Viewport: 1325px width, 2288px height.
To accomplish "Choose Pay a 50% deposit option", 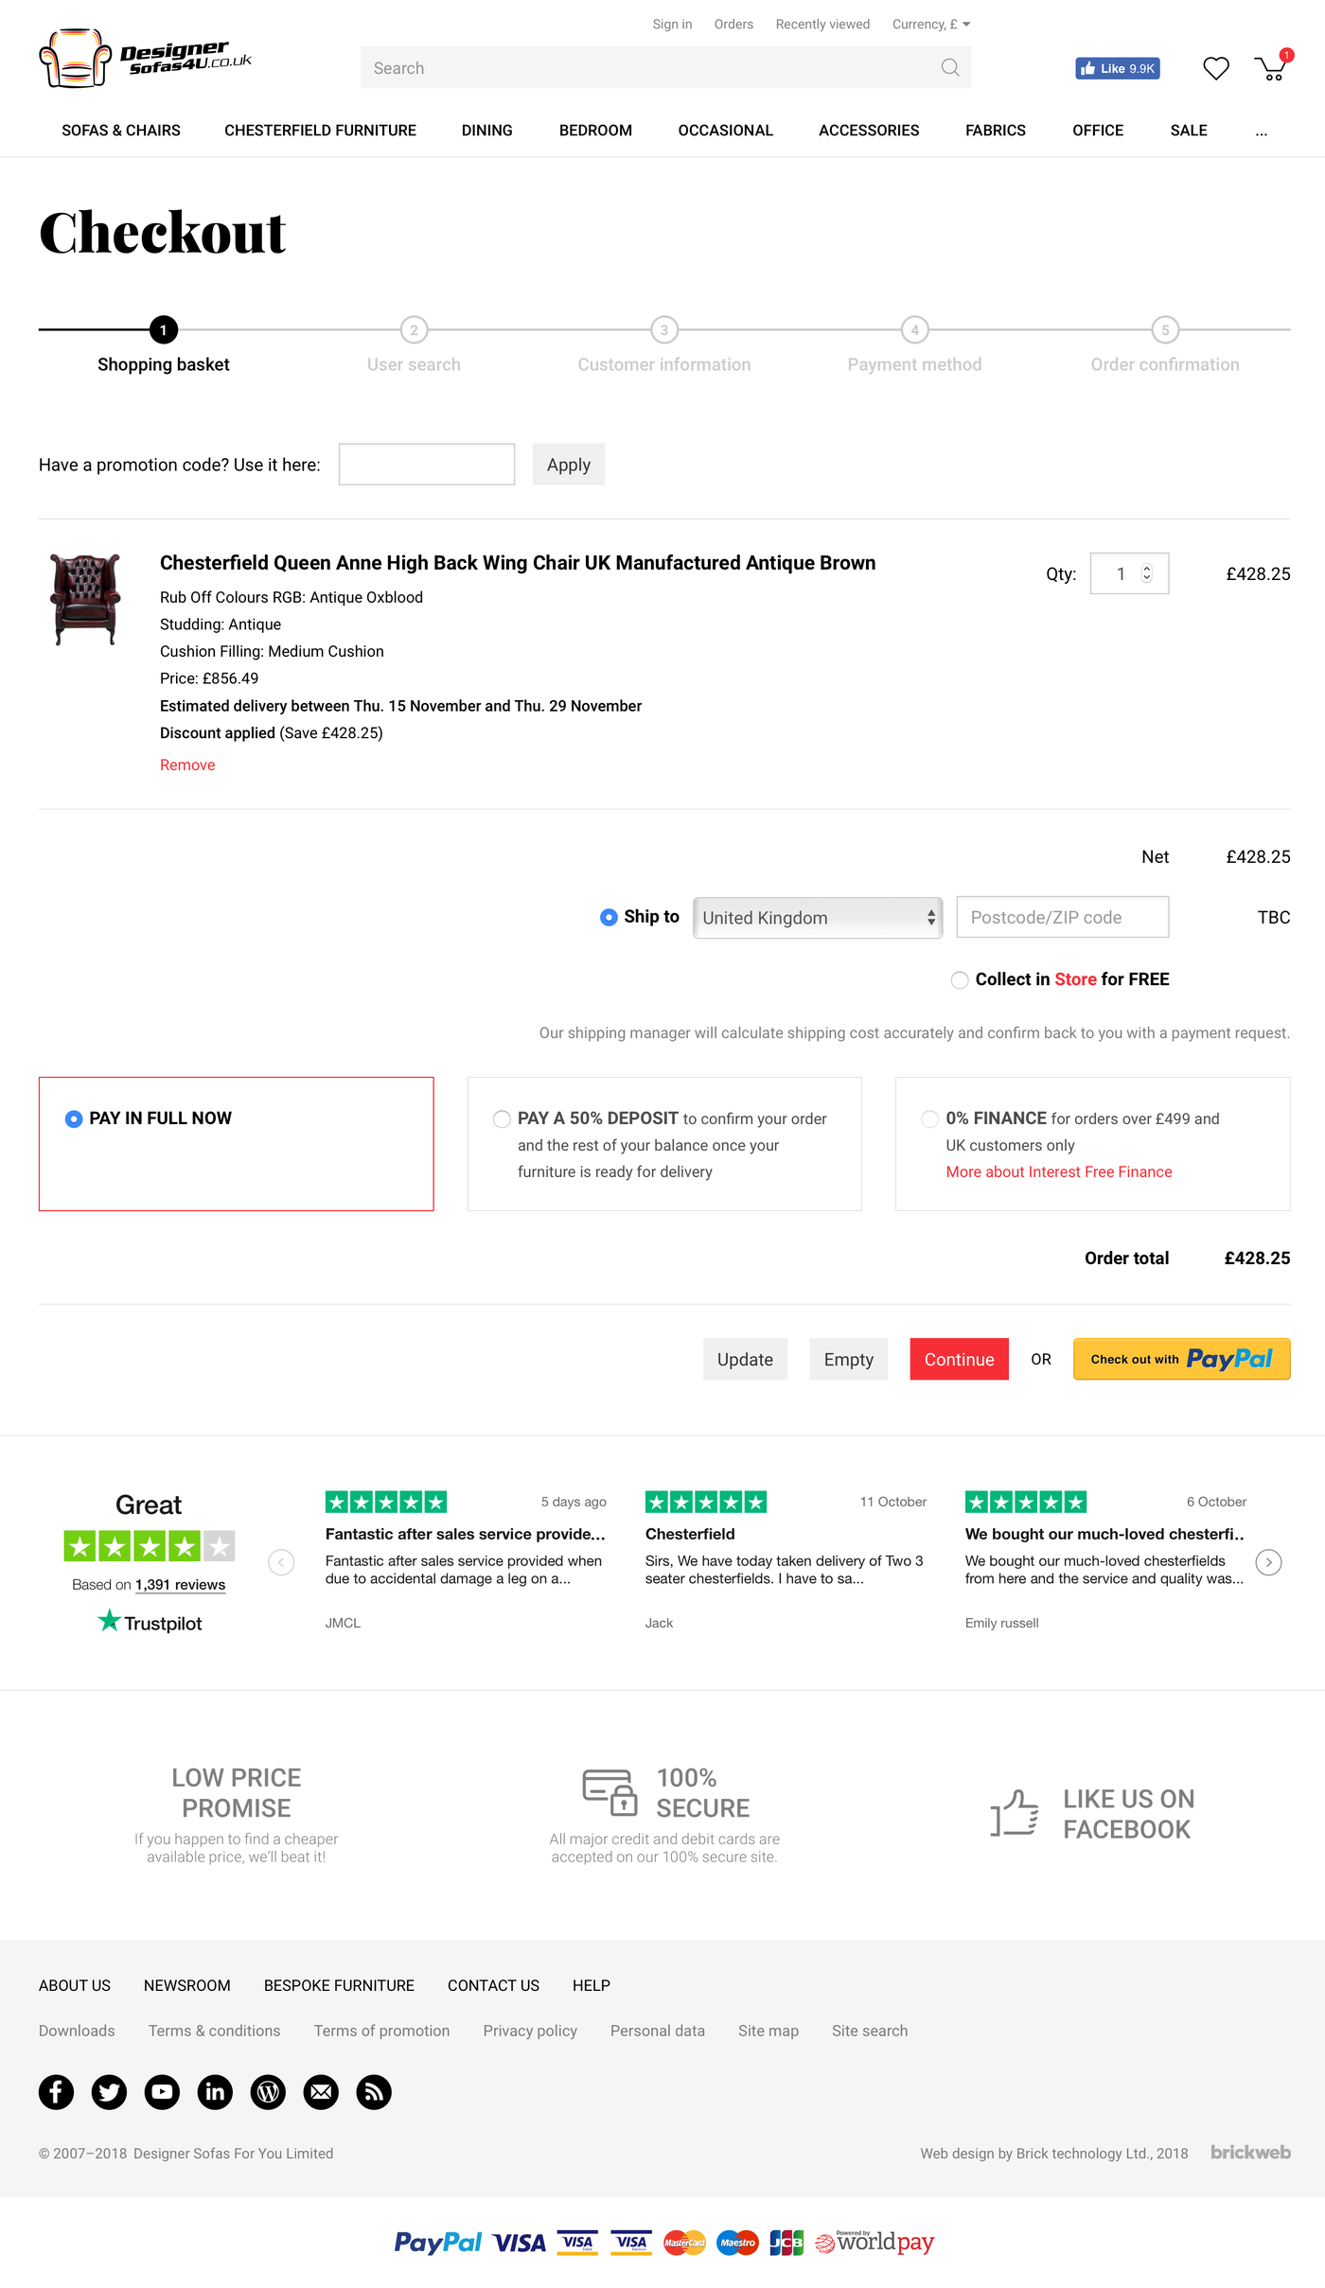I will point(502,1119).
